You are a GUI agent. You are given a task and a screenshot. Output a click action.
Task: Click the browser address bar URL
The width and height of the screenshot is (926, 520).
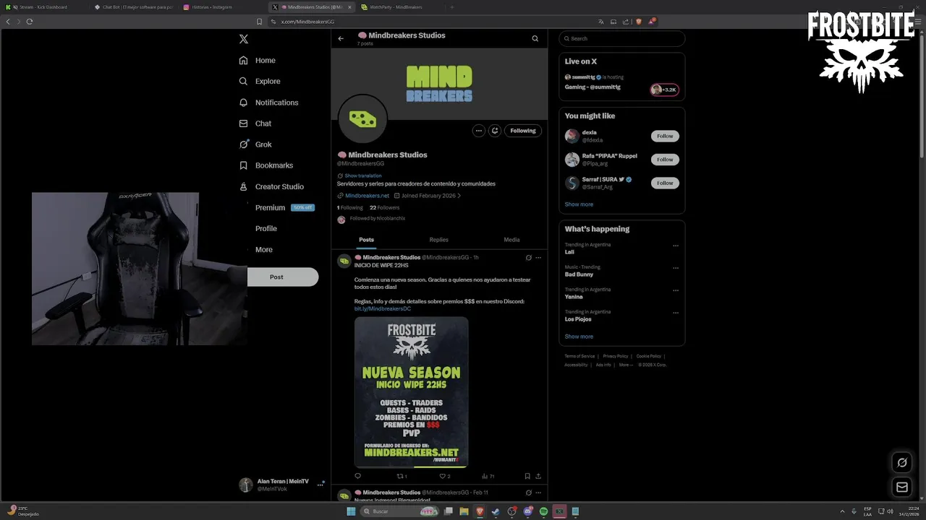click(x=307, y=22)
